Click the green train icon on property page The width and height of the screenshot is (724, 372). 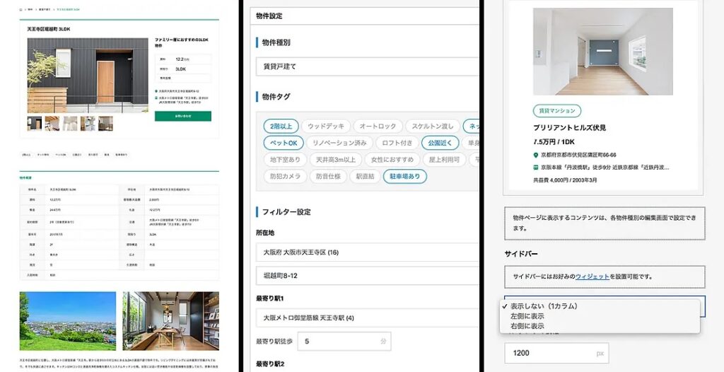coord(156,98)
